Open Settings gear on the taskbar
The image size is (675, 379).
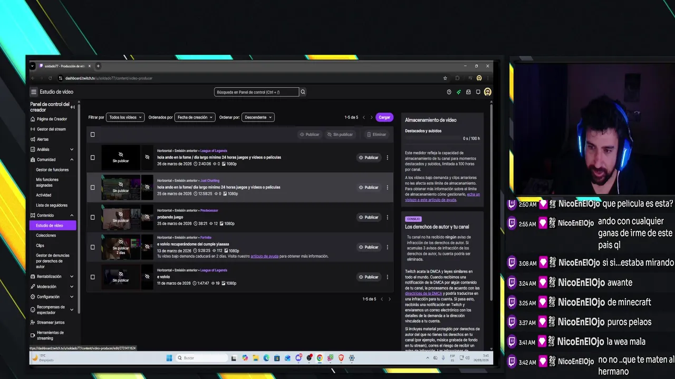(x=352, y=358)
